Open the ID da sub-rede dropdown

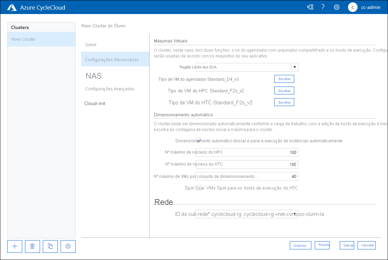click(294, 213)
